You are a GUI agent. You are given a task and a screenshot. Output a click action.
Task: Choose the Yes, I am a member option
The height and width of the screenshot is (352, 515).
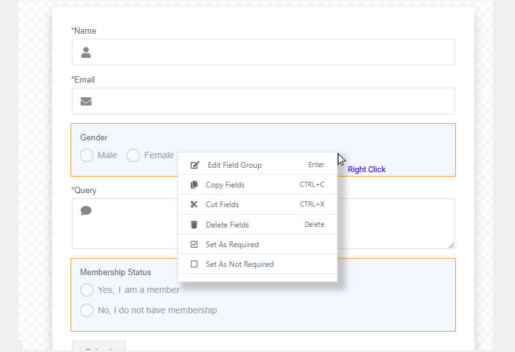pos(86,290)
